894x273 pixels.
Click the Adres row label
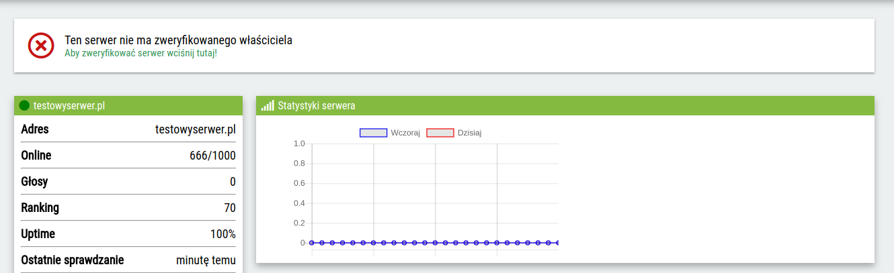[35, 129]
